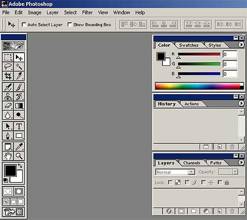Image resolution: width=247 pixels, height=220 pixels.
Task: Enable Show Bounding Box checkbox
Action: click(x=70, y=25)
